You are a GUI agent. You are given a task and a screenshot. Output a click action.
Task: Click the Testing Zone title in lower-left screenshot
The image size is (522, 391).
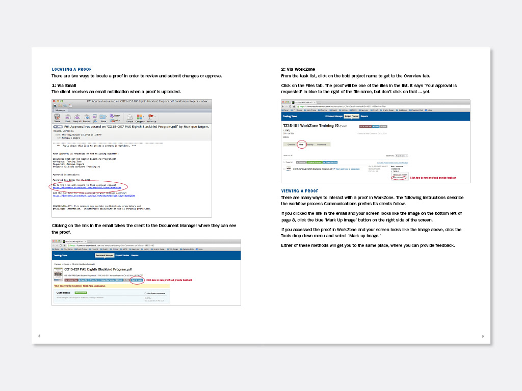(60, 256)
